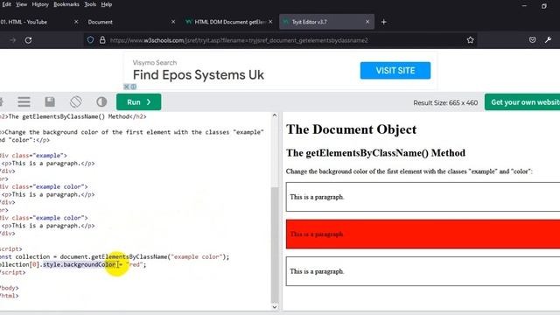Close the advertisement with X icon

[126, 87]
